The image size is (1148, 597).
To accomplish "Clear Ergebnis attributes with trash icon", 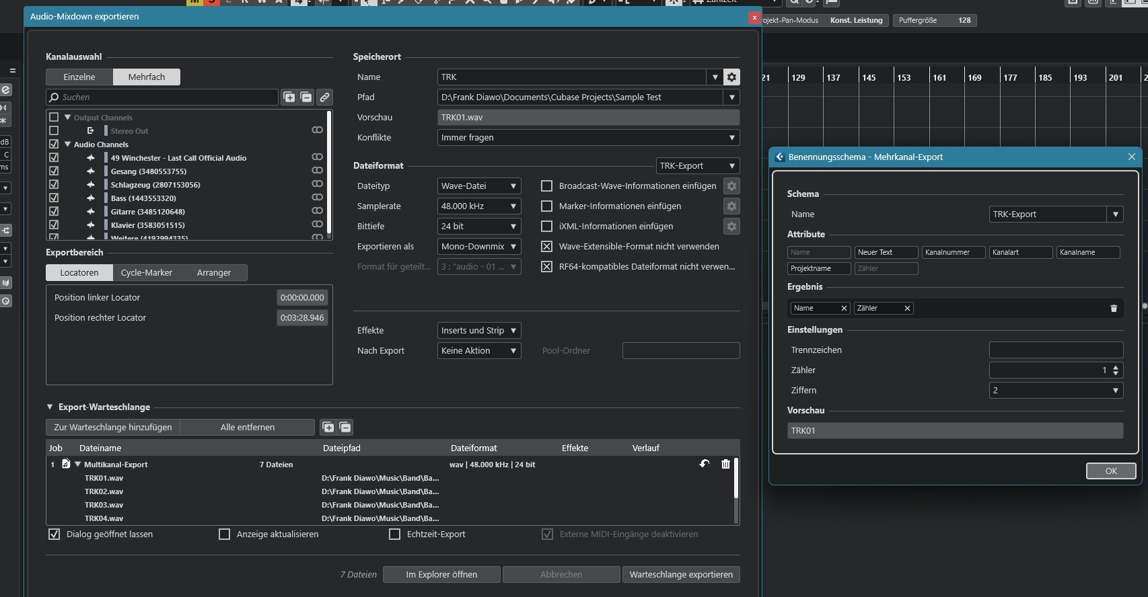I will pos(1114,309).
